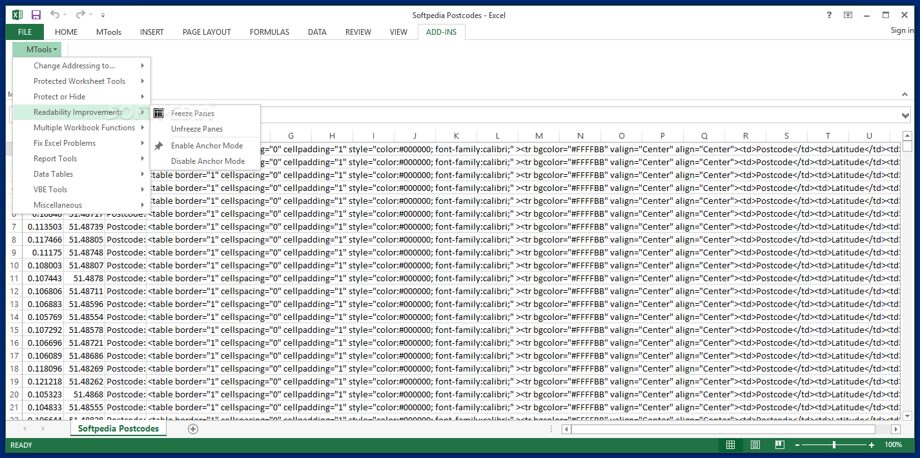920x458 pixels.
Task: Switch to the VIEW tab
Action: [x=398, y=32]
